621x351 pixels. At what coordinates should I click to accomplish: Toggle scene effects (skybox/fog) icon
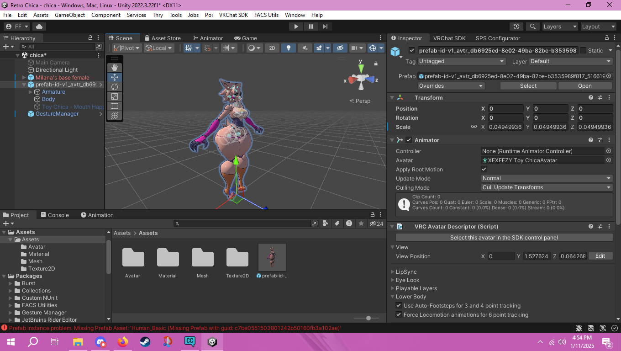coord(319,48)
